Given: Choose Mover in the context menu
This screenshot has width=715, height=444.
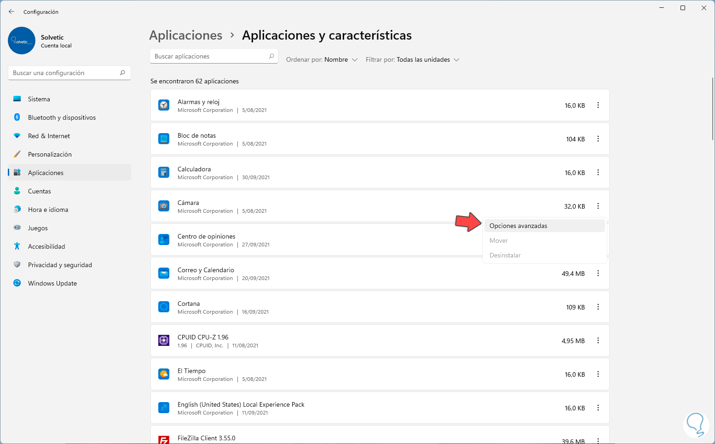Looking at the screenshot, I should click(545, 240).
